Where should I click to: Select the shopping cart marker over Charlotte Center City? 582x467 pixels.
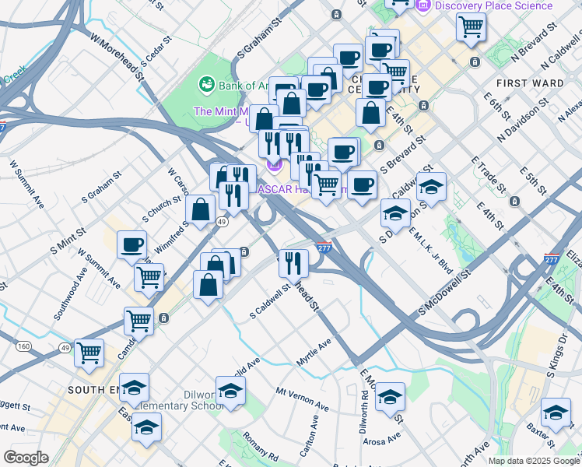[x=395, y=73]
